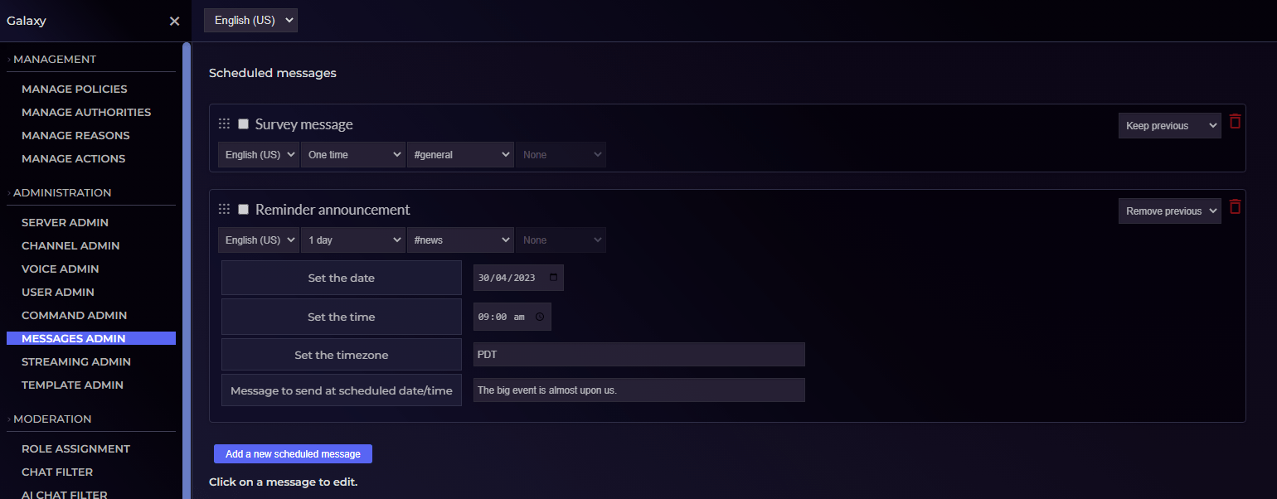
Task: Enable the Survey message checkbox
Action: [x=244, y=124]
